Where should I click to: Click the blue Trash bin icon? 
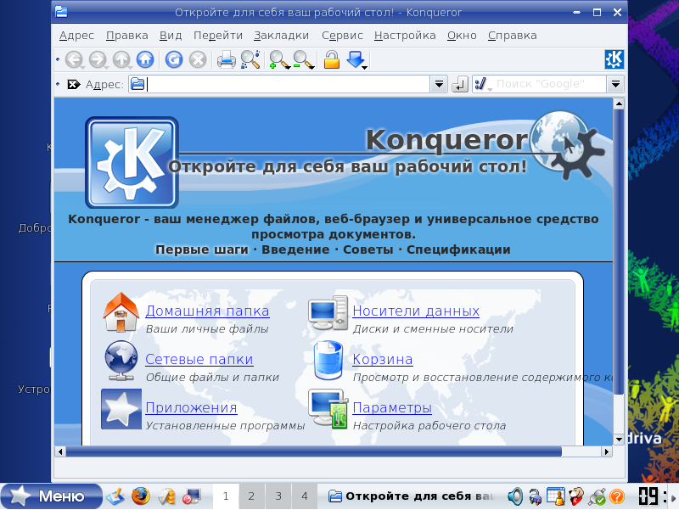point(328,361)
